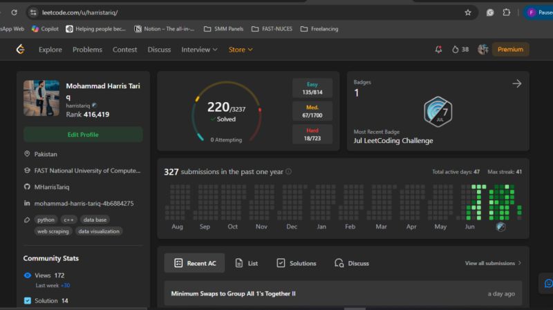This screenshot has height=310, width=553.
Task: Open the notifications bell icon
Action: coord(438,49)
